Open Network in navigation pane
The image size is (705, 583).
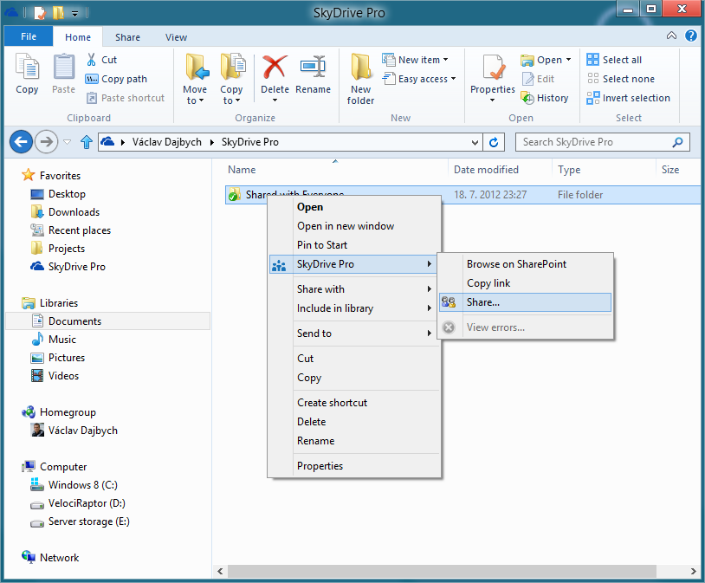tap(51, 558)
